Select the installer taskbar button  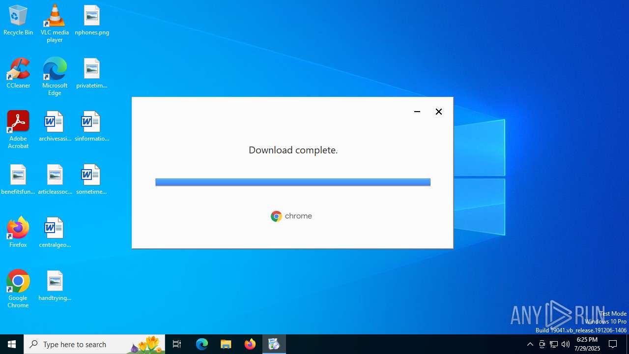274,344
